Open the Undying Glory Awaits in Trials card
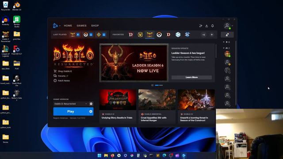Viewport: 283px width, 159px height. coord(118,106)
